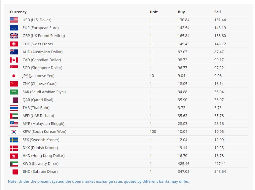
Task: Select the South Korean flag icon
Action: tap(14, 132)
